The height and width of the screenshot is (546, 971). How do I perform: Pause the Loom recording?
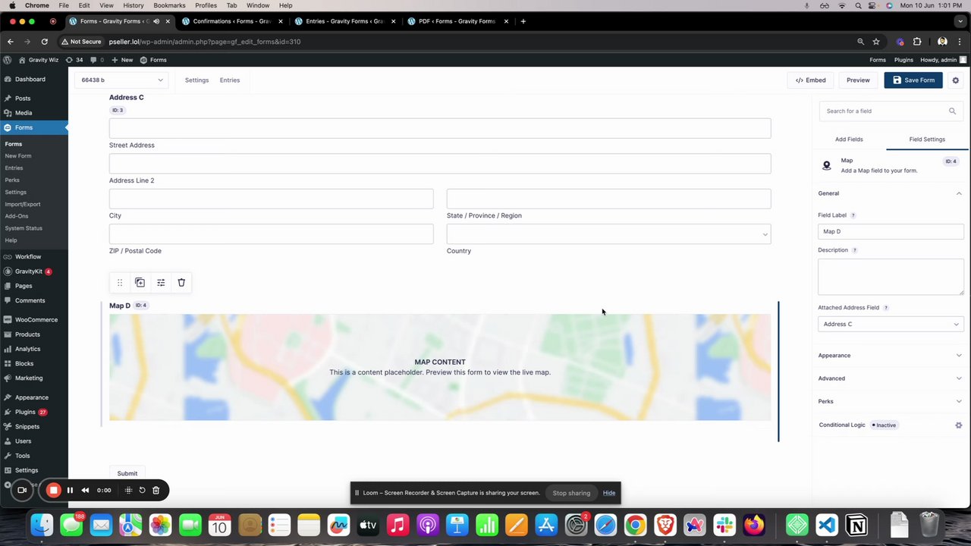click(x=70, y=490)
